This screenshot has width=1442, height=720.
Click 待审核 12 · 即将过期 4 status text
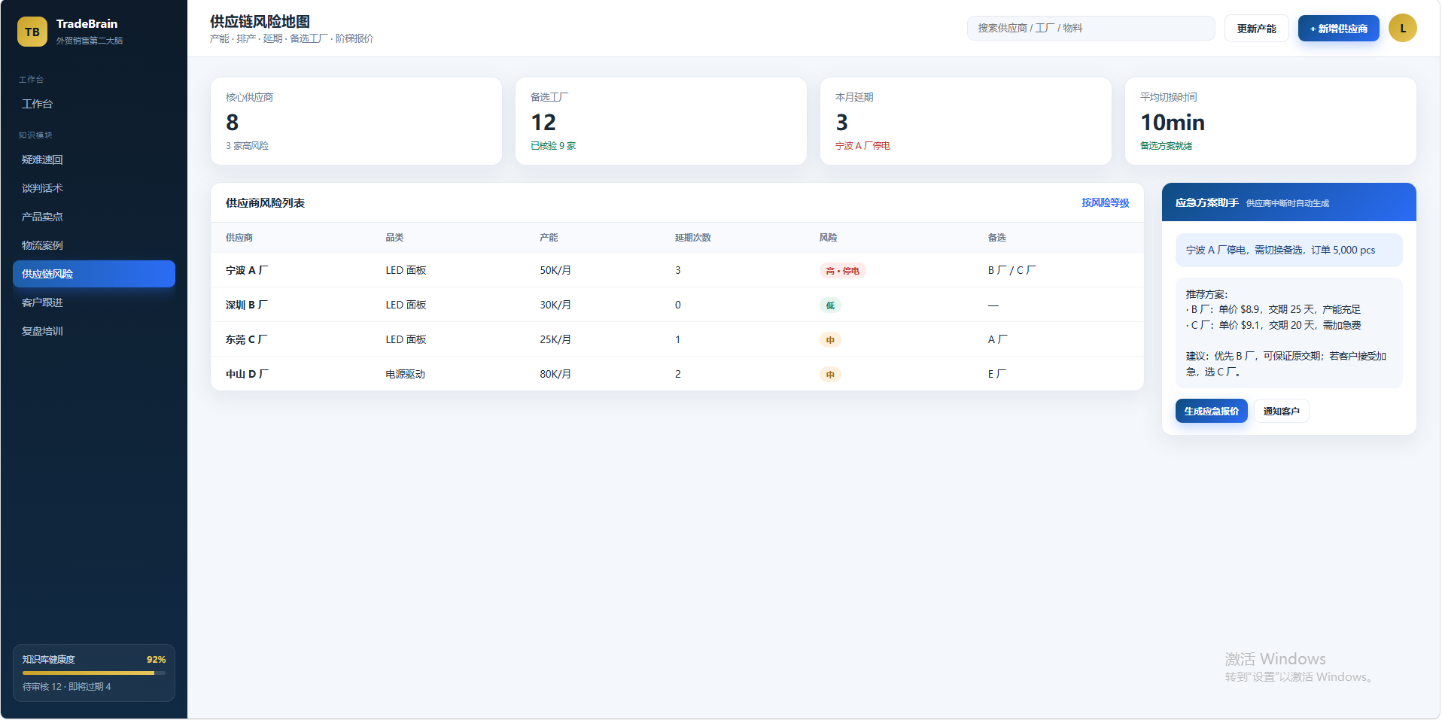click(67, 687)
